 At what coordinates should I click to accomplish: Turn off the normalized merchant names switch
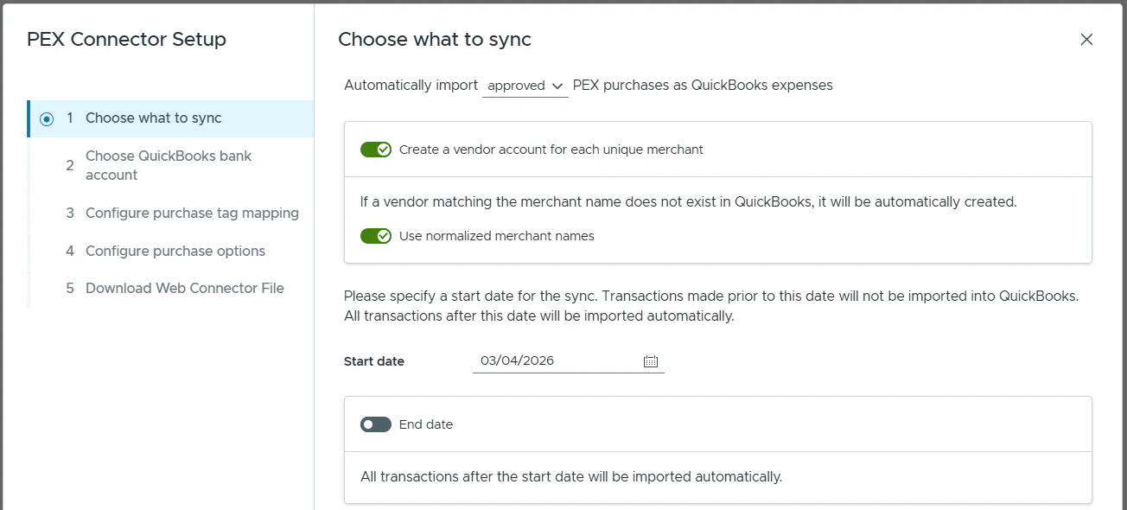pyautogui.click(x=376, y=236)
